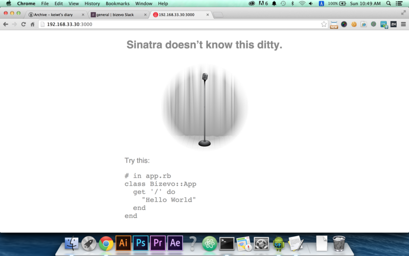Open Notification Center list icon
This screenshot has height=256, width=409.
pyautogui.click(x=399, y=4)
